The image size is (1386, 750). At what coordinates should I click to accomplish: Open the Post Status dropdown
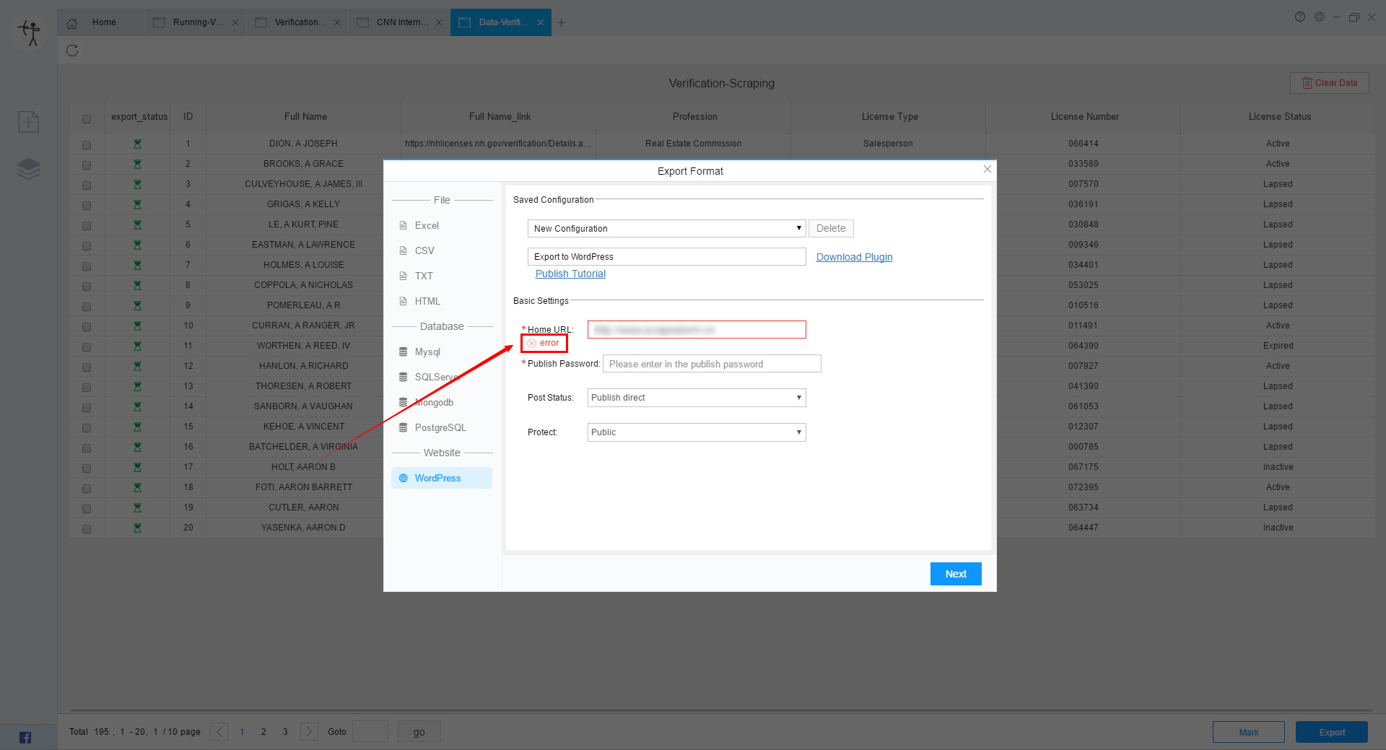[x=697, y=398]
